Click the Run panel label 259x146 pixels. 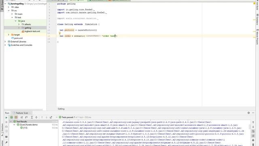[7, 113]
